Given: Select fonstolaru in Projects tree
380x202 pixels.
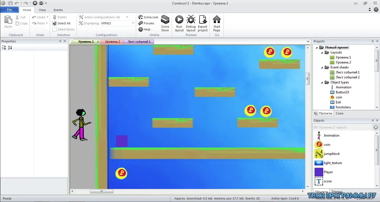Looking at the screenshot, I should tap(340, 107).
